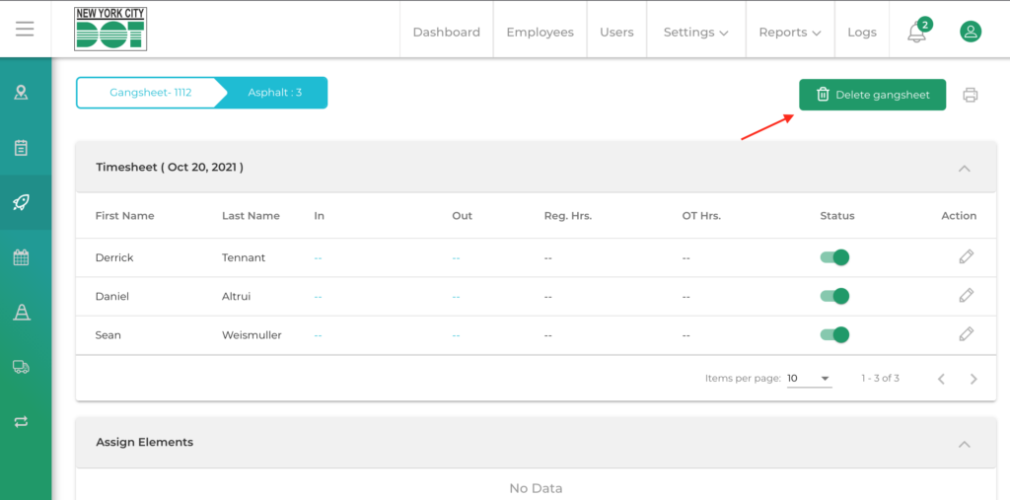
Task: Open the user profile avatar icon
Action: click(x=971, y=32)
